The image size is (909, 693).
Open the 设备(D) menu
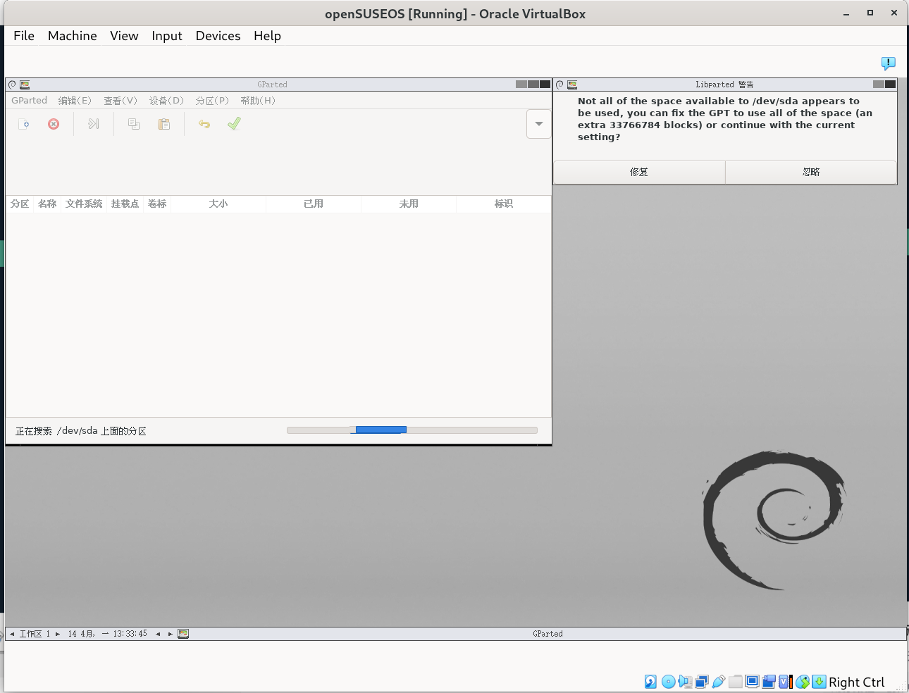[166, 101]
